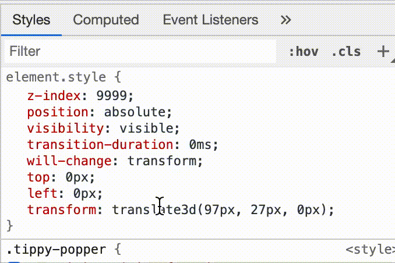
Task: Edit the position property name
Action: 58,112
